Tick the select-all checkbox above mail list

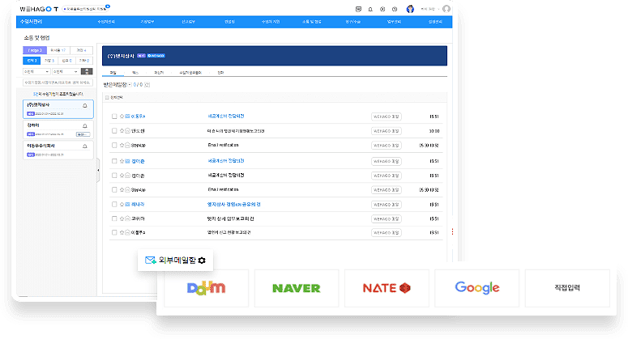pos(107,98)
